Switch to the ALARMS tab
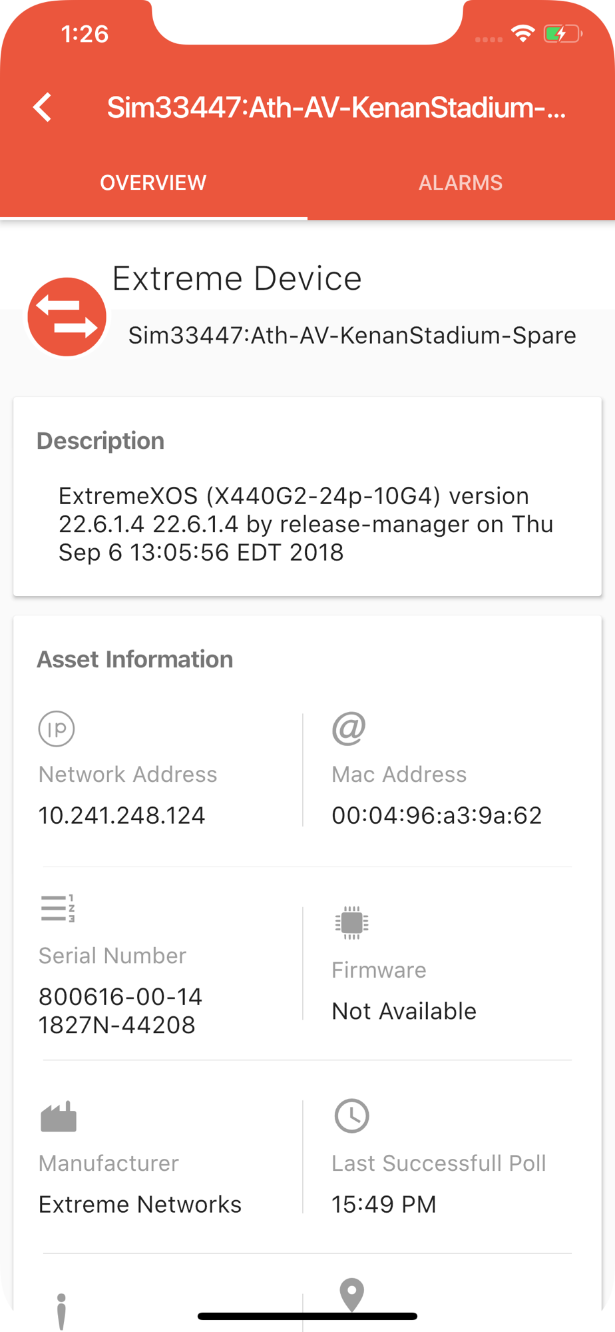The width and height of the screenshot is (615, 1332). pyautogui.click(x=461, y=182)
